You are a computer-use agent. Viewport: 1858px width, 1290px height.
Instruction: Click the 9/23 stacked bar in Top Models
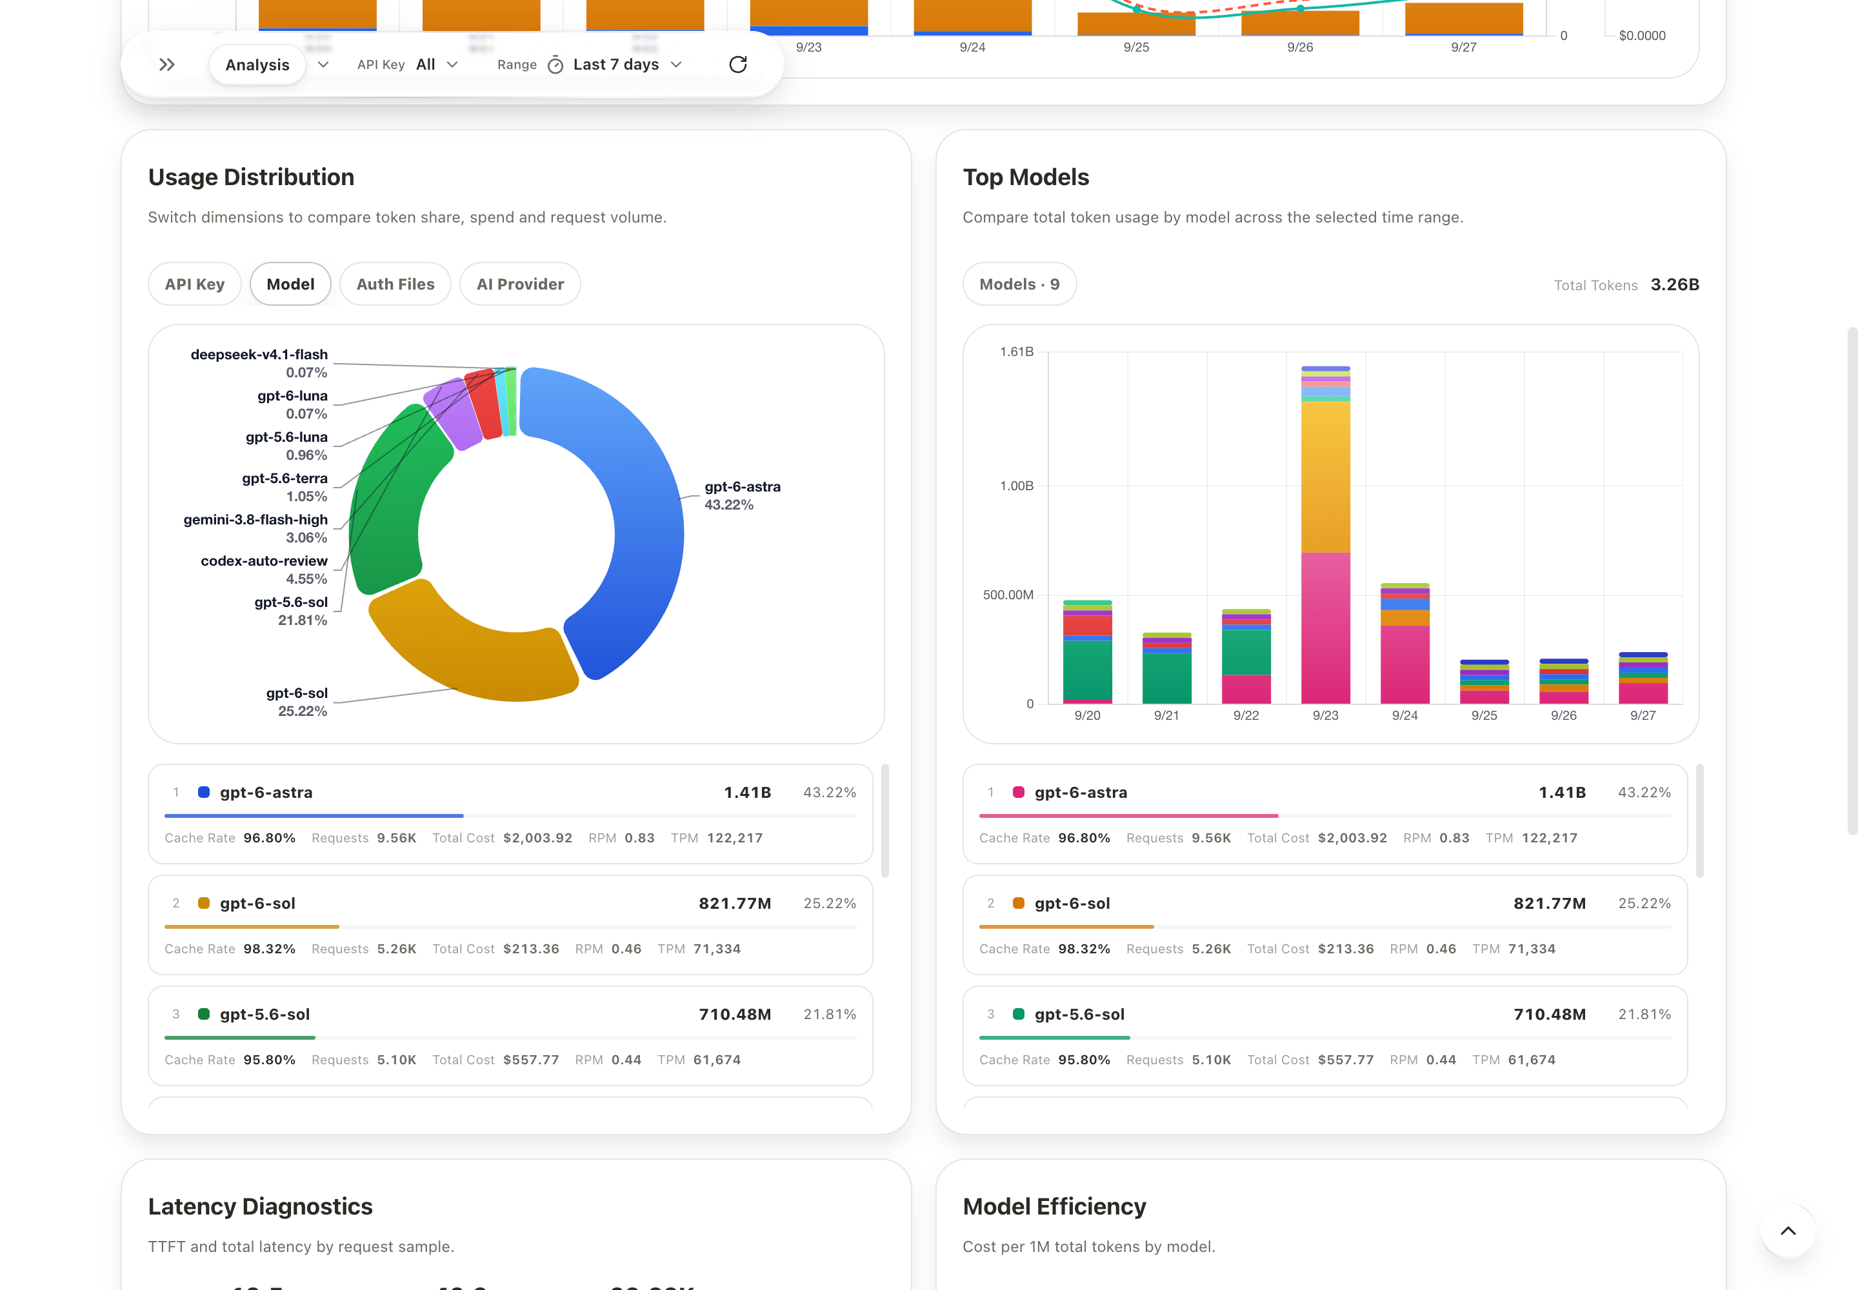1325,535
